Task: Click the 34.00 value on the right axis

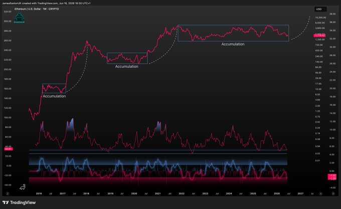Action: (x=332, y=30)
